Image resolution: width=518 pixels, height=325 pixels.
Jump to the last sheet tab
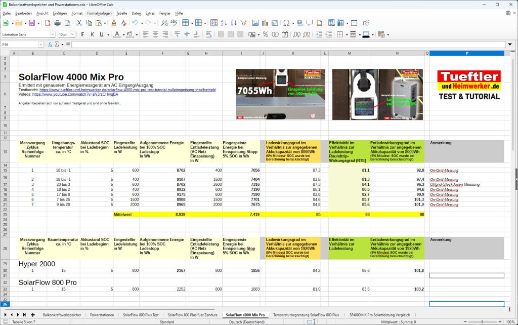pos(24,315)
